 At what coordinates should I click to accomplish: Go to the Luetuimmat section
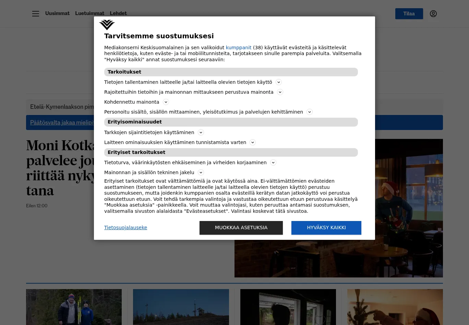pos(89,13)
